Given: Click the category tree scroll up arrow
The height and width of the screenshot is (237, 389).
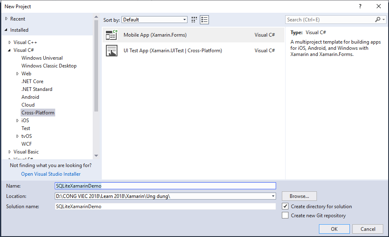Looking at the screenshot, I should pyautogui.click(x=96, y=17).
